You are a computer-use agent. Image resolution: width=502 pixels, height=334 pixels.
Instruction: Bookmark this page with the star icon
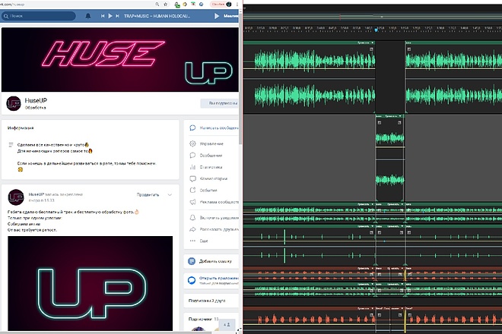(x=166, y=4)
